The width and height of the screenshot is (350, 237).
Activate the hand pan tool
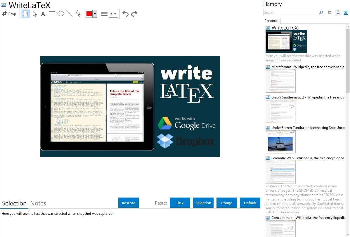25,14
